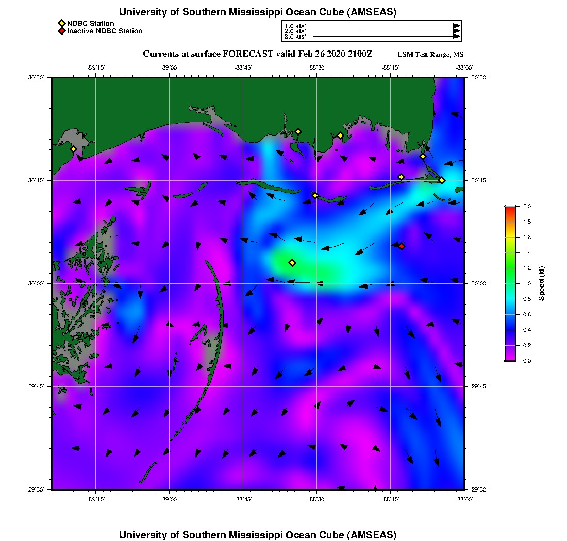Viewport: 567px width, 541px height.
Task: Click the '2.0' colorbar tick value
Action: point(527,206)
